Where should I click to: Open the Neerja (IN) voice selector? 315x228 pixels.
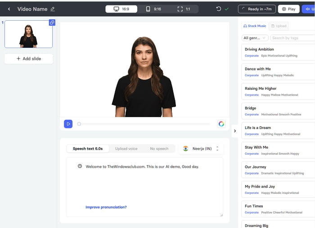click(x=201, y=149)
